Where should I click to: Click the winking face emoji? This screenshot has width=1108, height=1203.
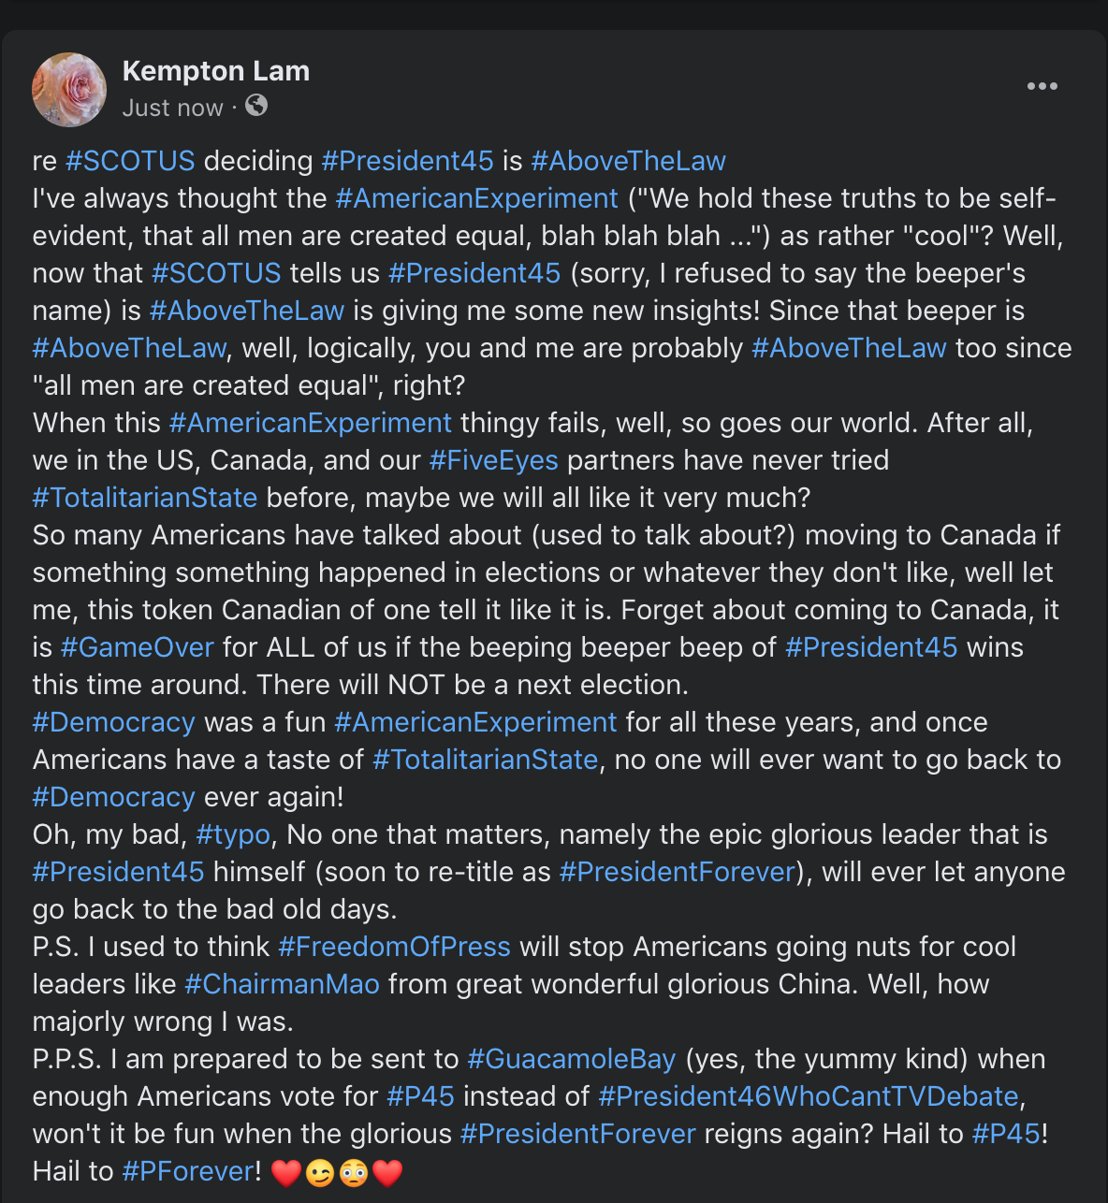pos(319,1172)
